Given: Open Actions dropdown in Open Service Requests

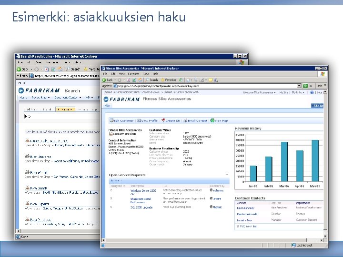Looking at the screenshot, I should (116, 180).
